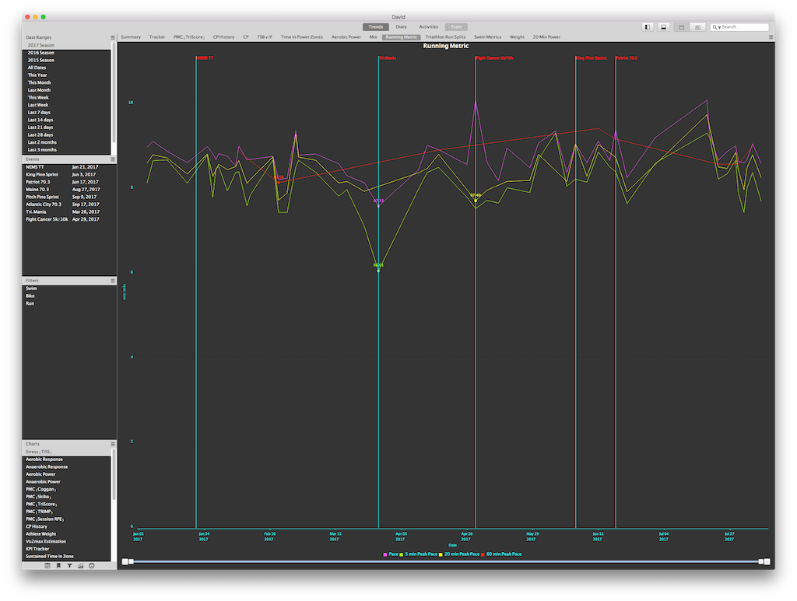Screen dimensions: 797x601
Task: Open the Filters panel menu
Action: [113, 281]
